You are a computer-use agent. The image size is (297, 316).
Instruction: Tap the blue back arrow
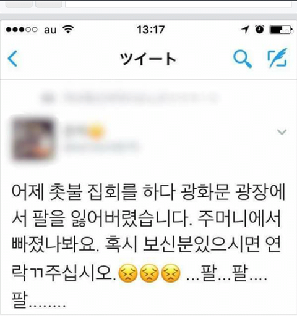click(x=12, y=59)
